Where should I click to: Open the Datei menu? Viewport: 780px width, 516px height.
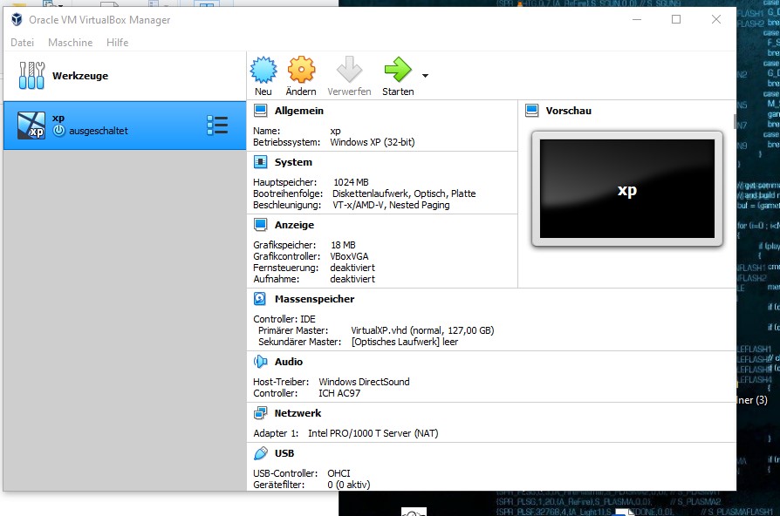[23, 43]
